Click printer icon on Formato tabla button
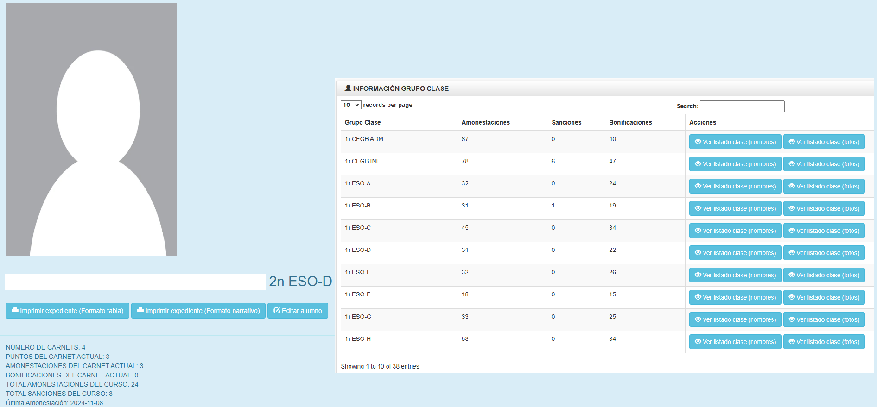Viewport: 877px width, 407px height. pos(15,311)
